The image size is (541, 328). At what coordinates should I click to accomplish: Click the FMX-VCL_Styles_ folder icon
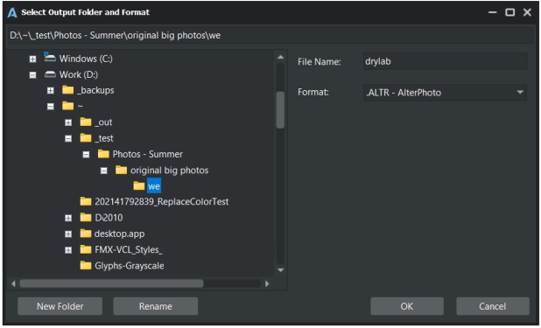pyautogui.click(x=86, y=249)
